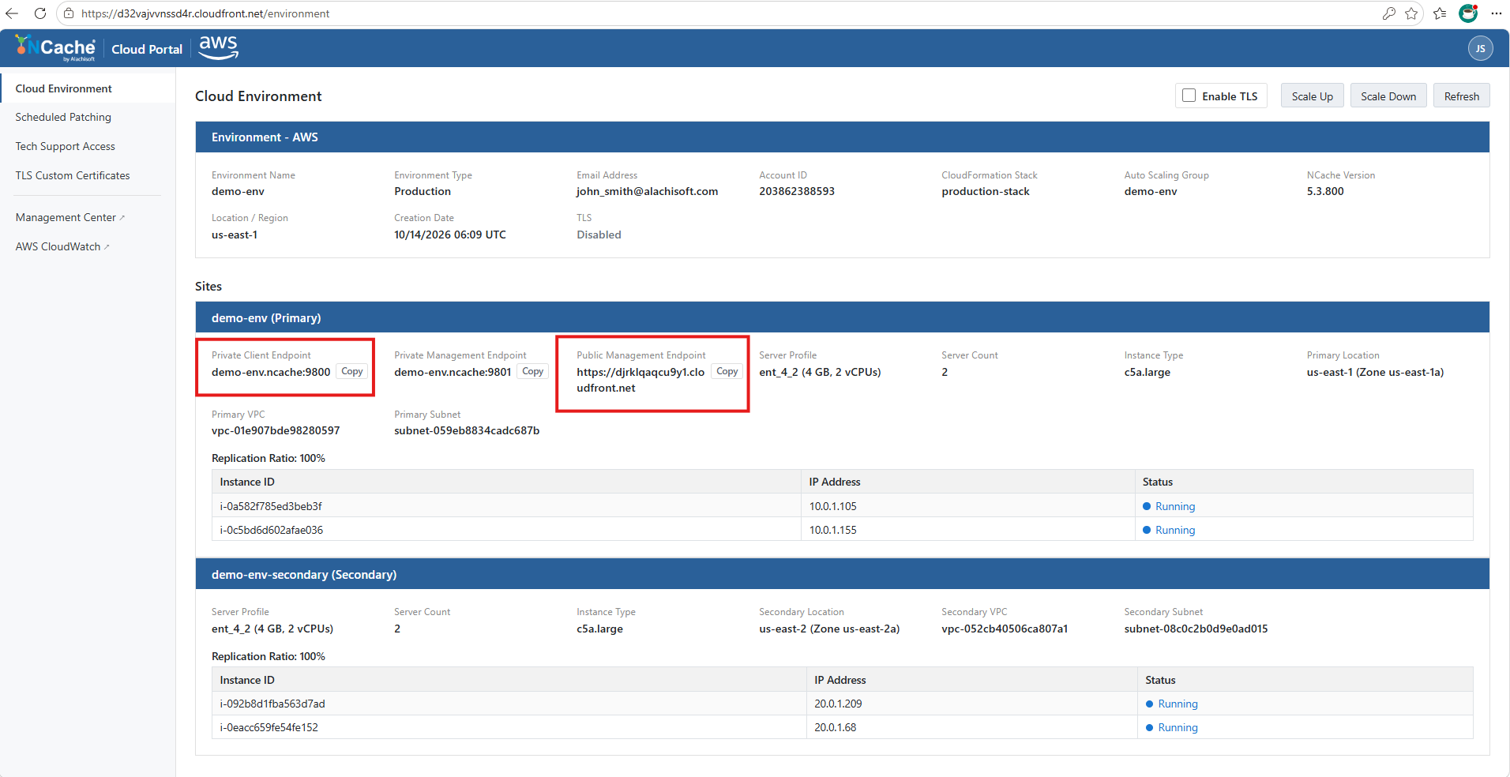1510x777 pixels.
Task: Copy the Private Management Endpoint
Action: point(533,371)
